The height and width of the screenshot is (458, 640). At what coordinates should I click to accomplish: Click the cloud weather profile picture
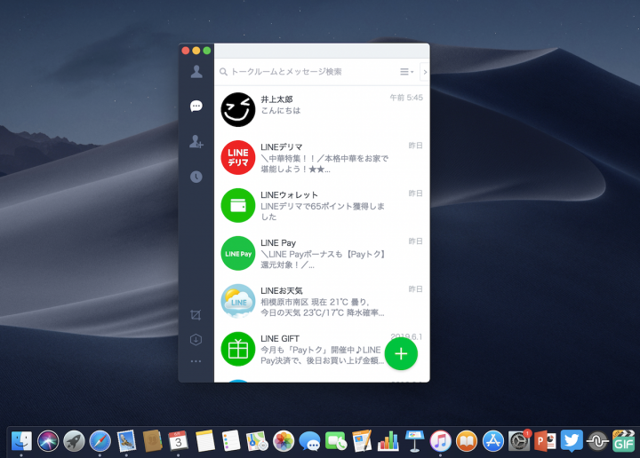(x=238, y=301)
